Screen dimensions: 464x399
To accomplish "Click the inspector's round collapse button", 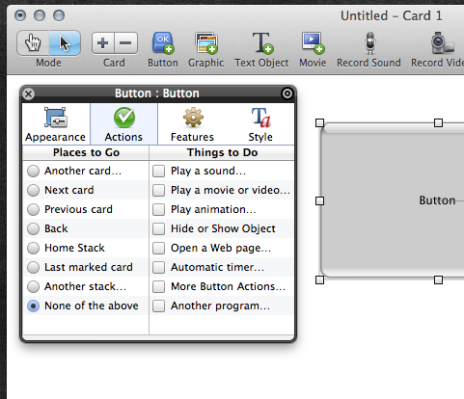I will click(287, 93).
